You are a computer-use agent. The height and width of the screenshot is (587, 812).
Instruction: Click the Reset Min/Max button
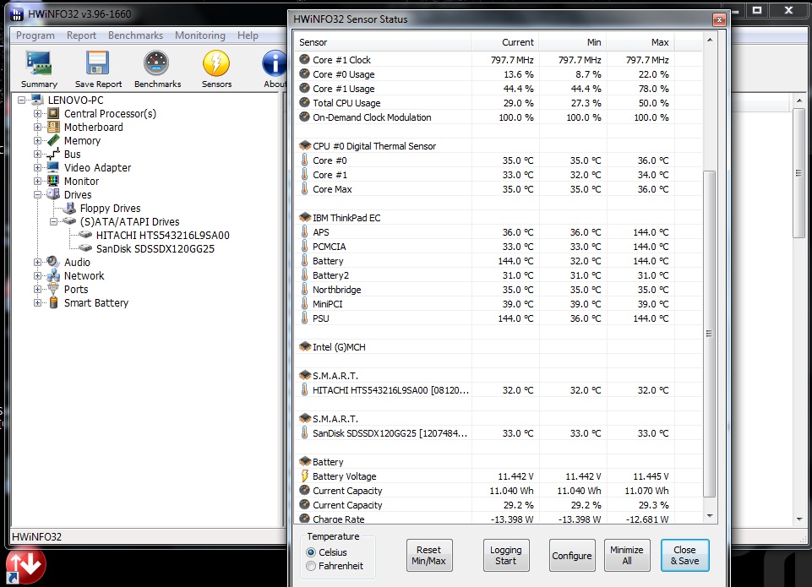[x=428, y=555]
